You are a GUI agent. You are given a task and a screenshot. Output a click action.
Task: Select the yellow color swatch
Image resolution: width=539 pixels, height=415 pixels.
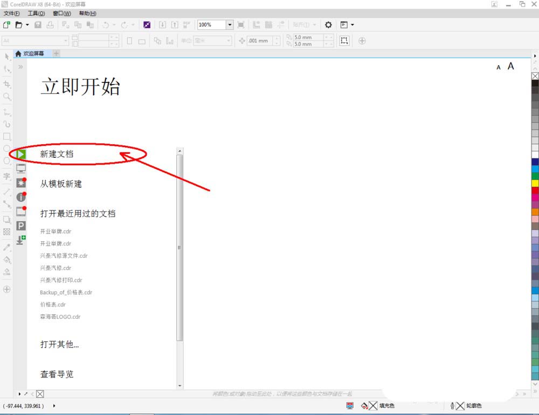pos(535,184)
